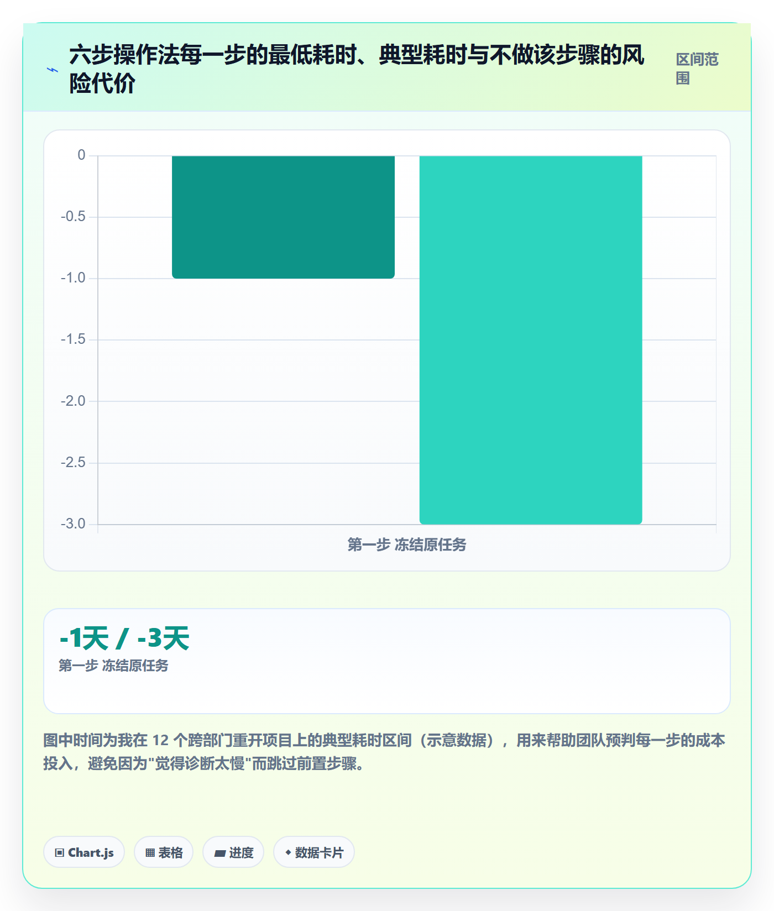Viewport: 774px width, 911px height.
Task: Click the 0 y-axis tick label
Action: [82, 155]
